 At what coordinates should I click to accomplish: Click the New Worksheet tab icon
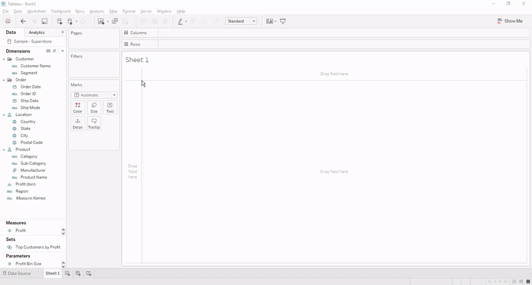tap(68, 273)
